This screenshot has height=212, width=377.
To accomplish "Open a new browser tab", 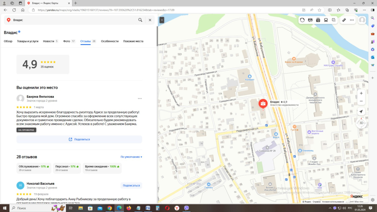I will (x=75, y=3).
